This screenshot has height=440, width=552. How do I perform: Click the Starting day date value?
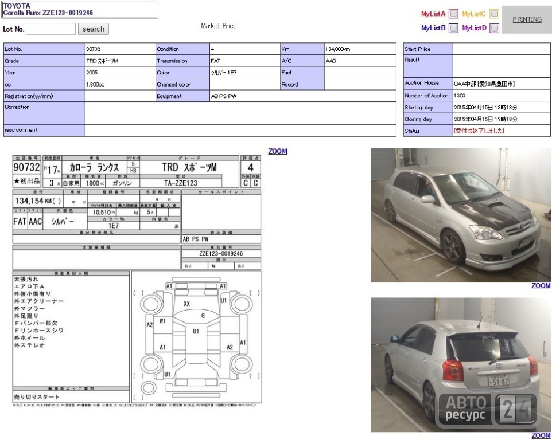(x=485, y=108)
